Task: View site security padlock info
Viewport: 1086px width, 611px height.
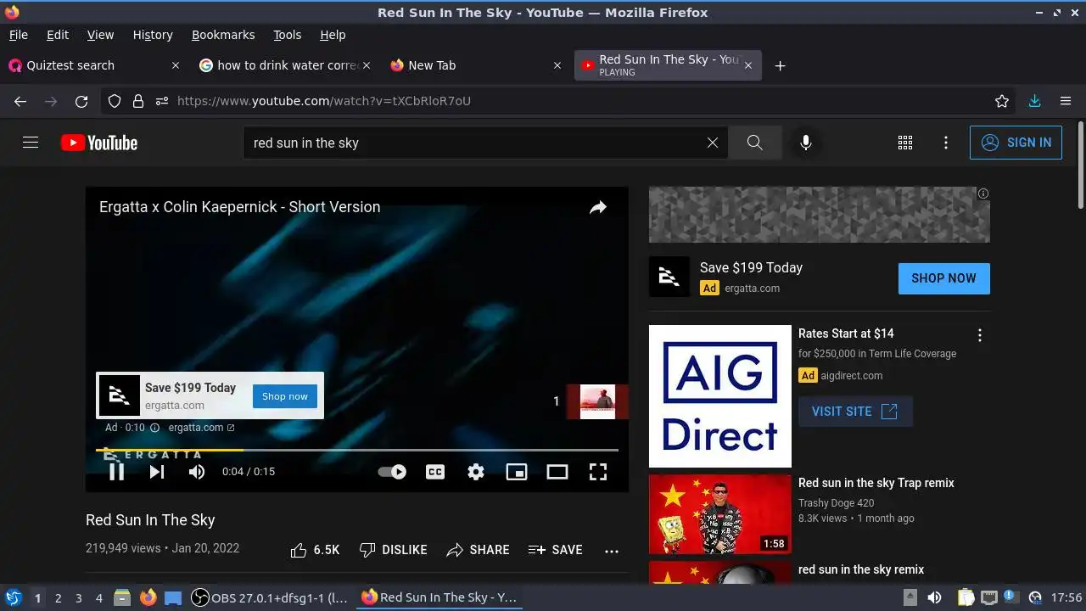Action: click(138, 101)
